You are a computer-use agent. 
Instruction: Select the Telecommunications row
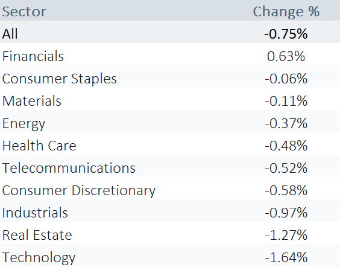[170, 166]
